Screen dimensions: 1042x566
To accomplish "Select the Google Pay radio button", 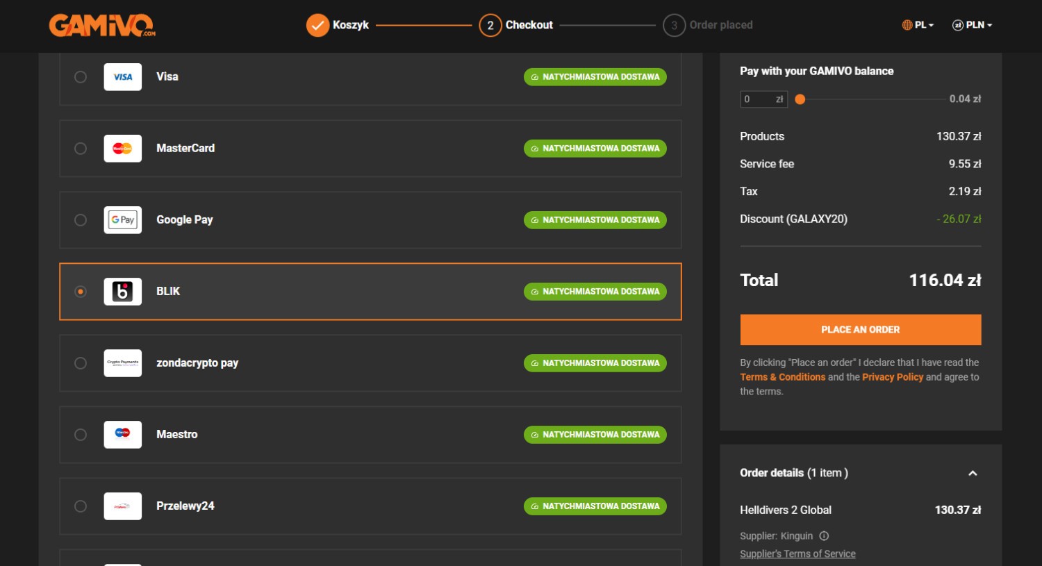I will tap(81, 220).
